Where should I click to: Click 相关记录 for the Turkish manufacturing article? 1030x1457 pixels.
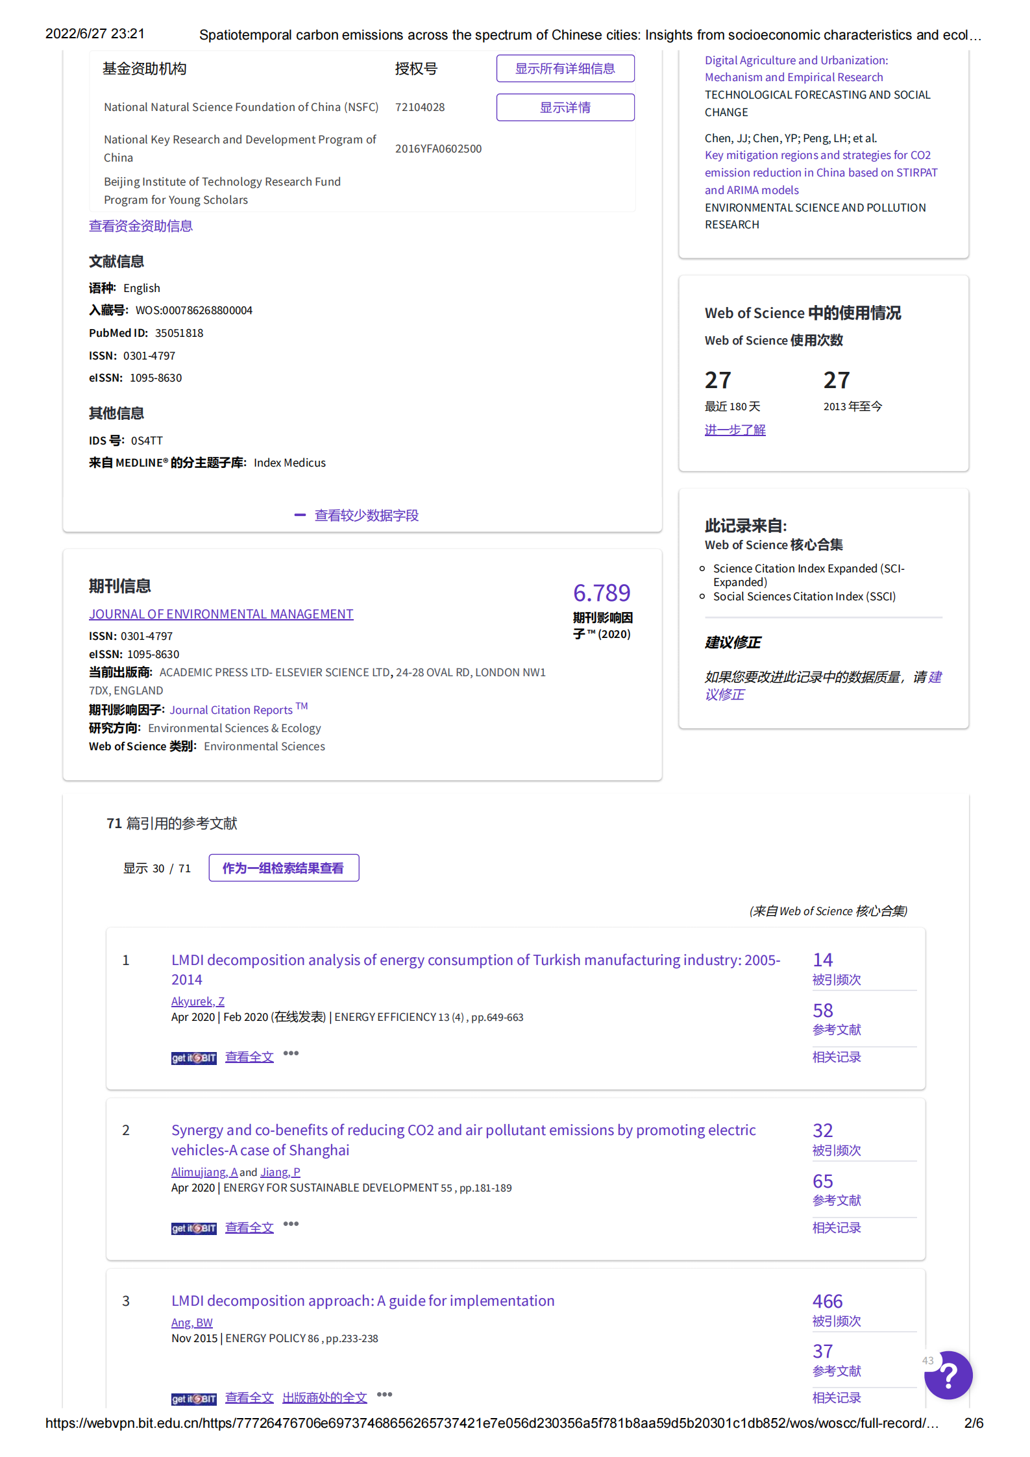tap(836, 1057)
